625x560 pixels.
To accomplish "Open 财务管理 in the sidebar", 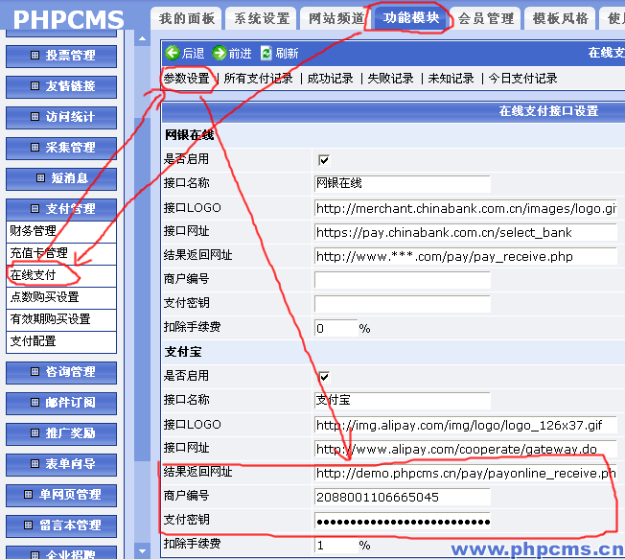I will (x=61, y=231).
